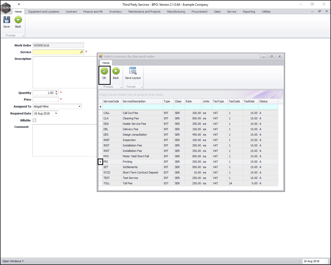Select the Design consultation row

point(188,135)
